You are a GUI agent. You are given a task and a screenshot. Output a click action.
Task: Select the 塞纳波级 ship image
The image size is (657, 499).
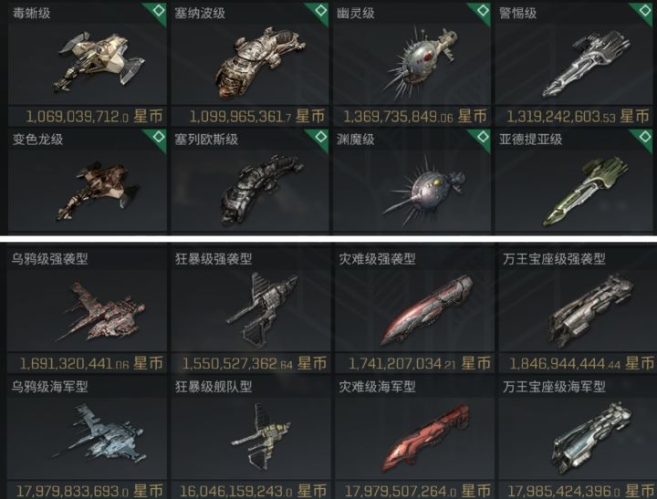coord(260,63)
